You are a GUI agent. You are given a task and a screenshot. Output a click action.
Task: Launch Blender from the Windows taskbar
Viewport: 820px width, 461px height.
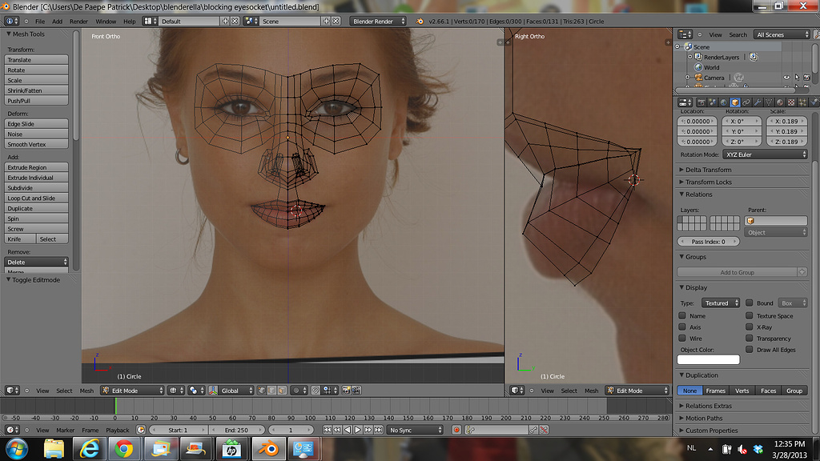point(269,449)
